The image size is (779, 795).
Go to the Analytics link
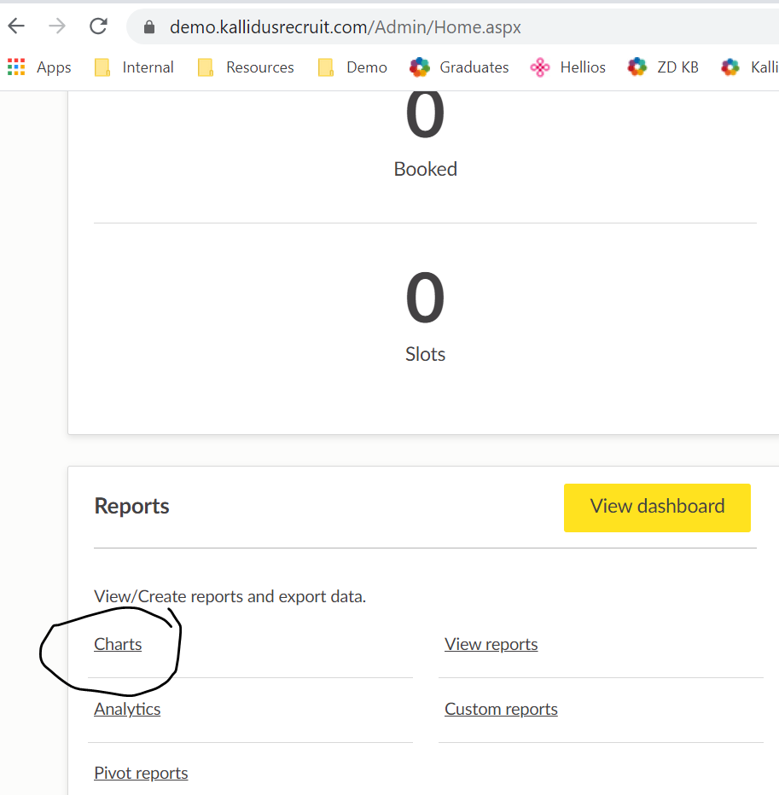127,709
